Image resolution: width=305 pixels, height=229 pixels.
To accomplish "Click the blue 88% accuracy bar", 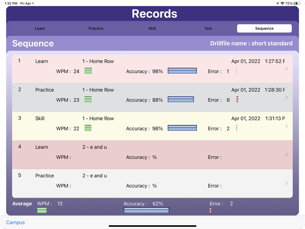I will pos(181,100).
